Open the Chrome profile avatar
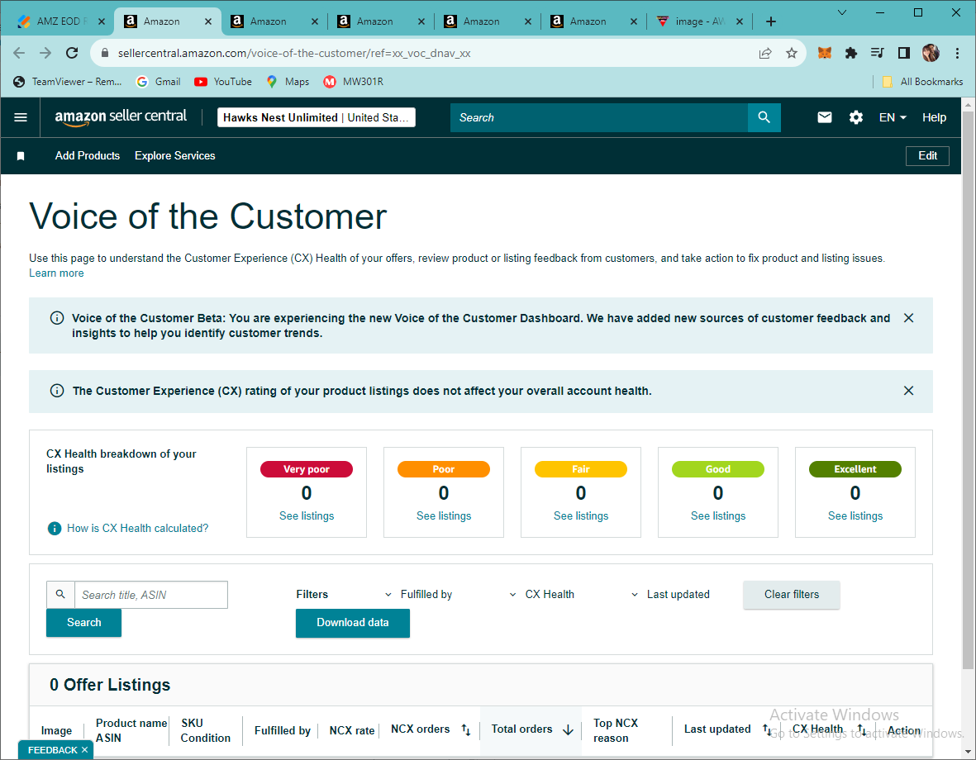Screen dimensions: 976x760 click(931, 53)
